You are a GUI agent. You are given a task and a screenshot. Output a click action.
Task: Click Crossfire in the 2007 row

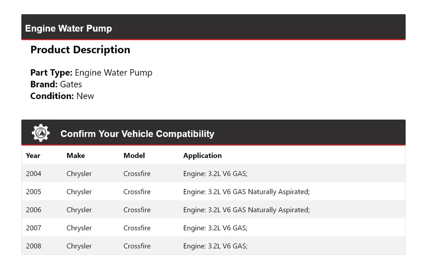pos(137,228)
